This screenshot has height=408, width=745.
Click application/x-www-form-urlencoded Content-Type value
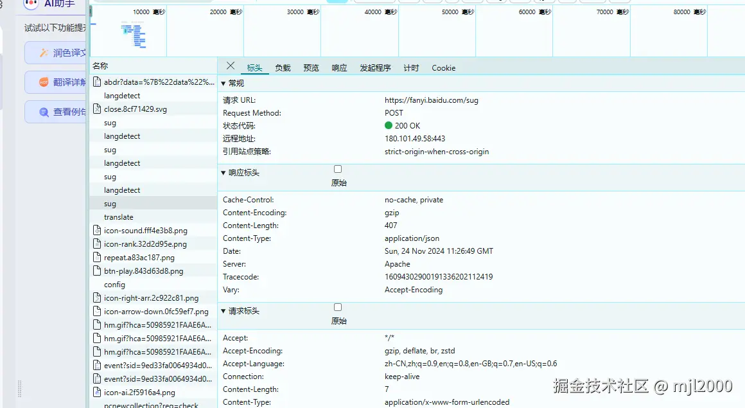[x=446, y=402]
